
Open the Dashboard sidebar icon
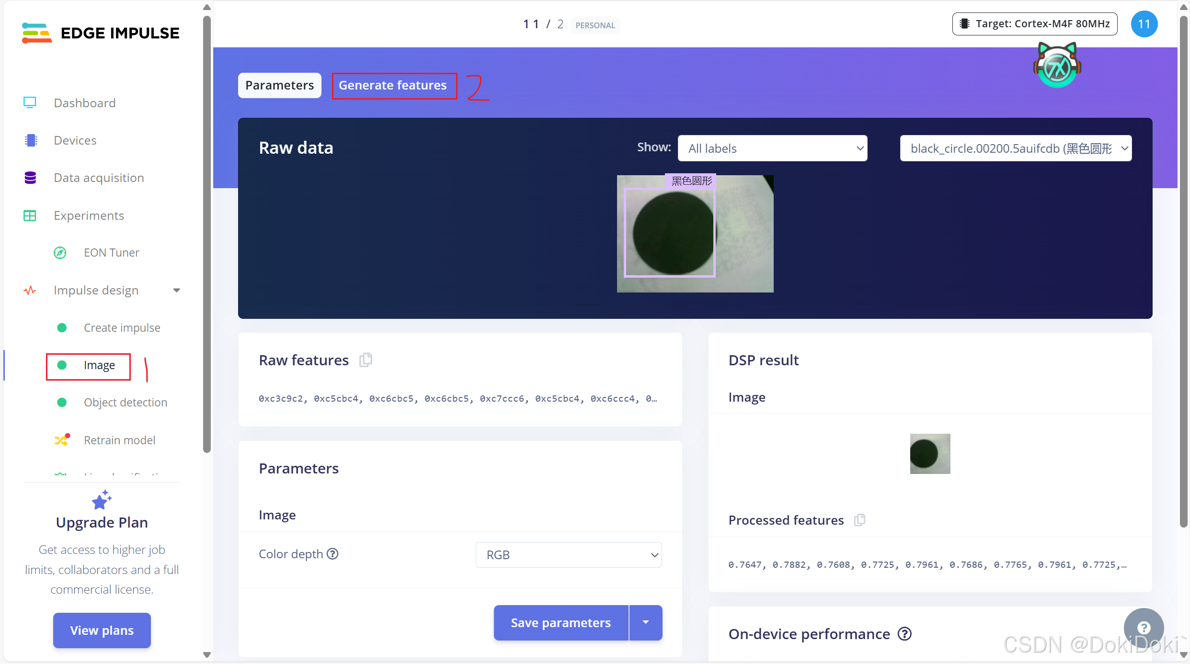[30, 102]
